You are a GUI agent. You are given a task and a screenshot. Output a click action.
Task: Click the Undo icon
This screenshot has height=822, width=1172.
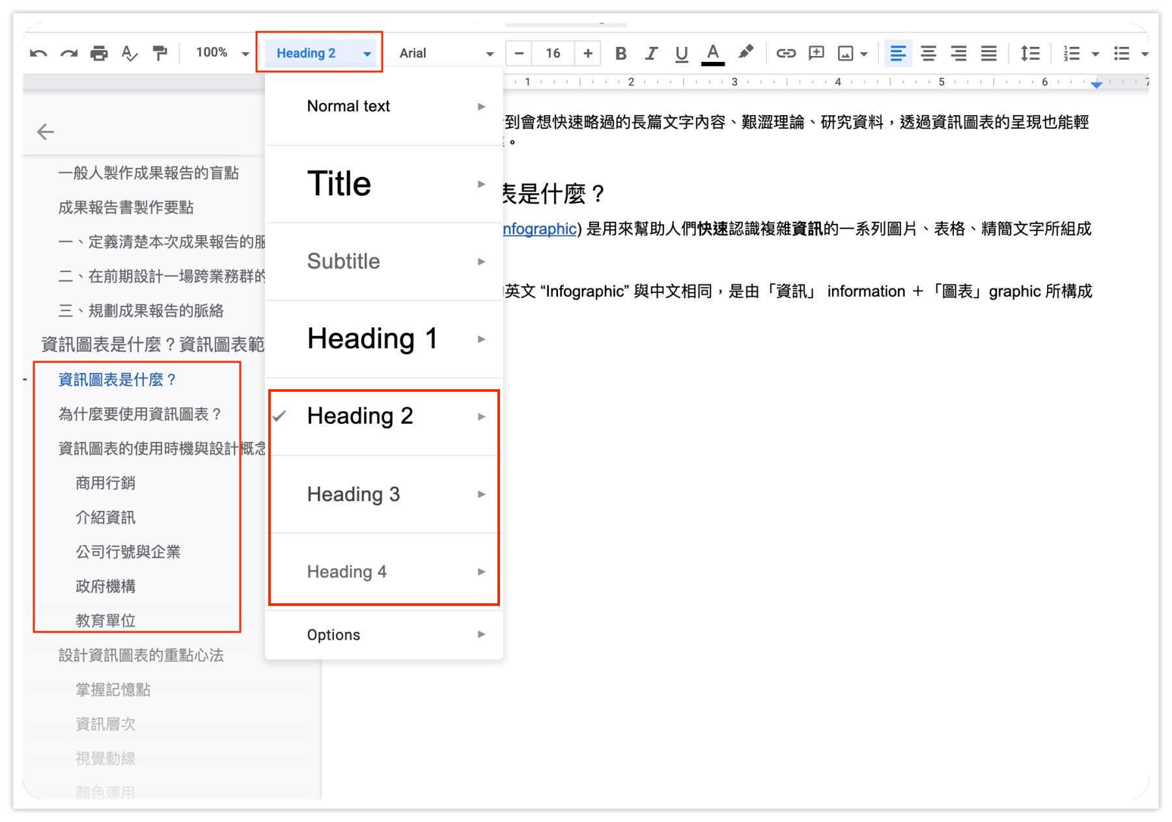tap(39, 53)
